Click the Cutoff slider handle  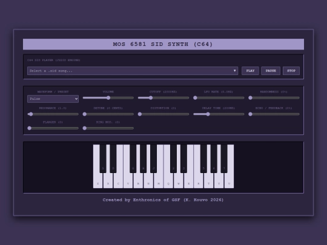click(x=151, y=98)
